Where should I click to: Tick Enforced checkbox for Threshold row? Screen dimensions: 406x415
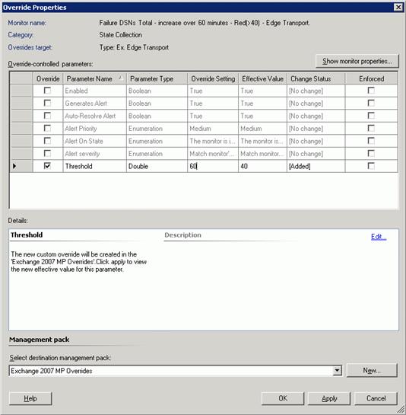371,166
